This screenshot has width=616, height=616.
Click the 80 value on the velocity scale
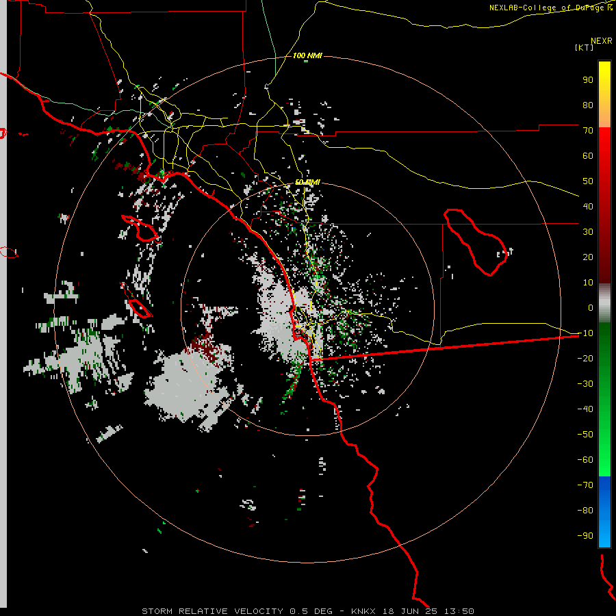coord(588,105)
